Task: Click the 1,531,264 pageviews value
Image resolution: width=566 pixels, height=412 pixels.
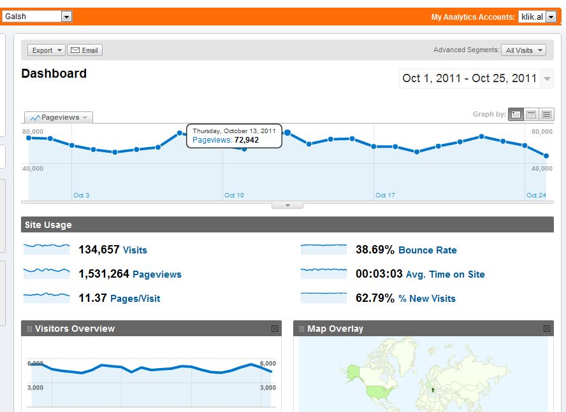Action: coord(104,274)
